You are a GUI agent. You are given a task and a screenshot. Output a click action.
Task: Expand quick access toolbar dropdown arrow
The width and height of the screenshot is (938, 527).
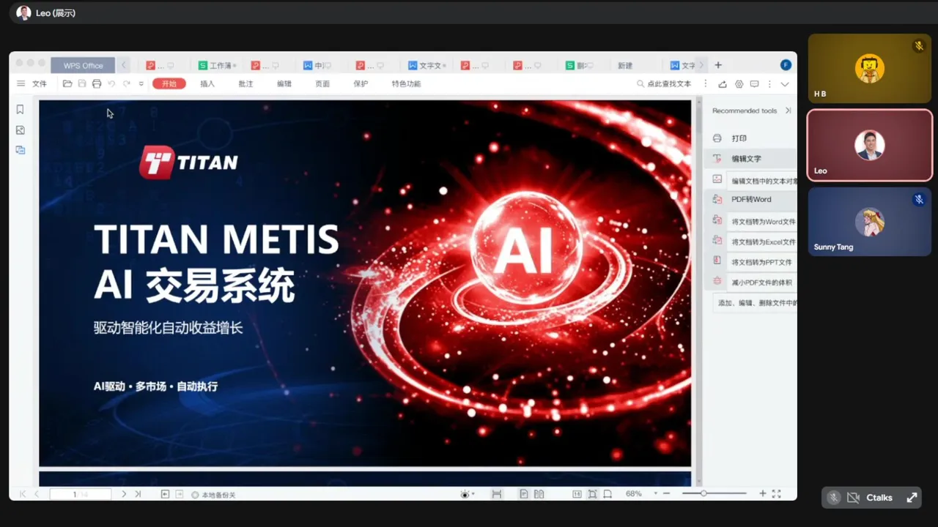(141, 84)
